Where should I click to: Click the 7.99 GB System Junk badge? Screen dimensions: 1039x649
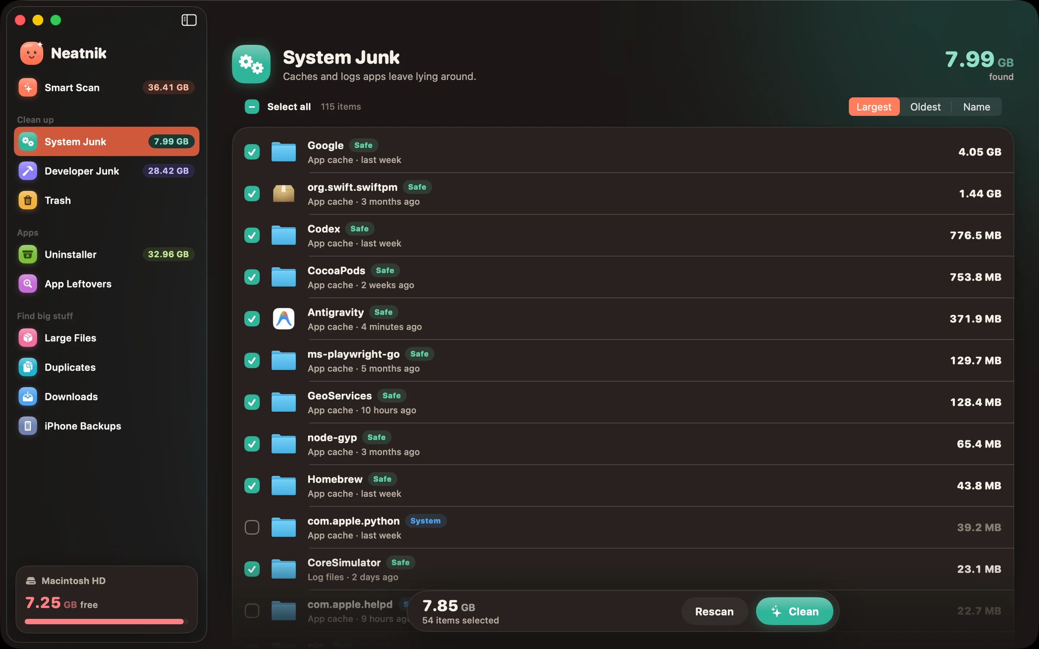(171, 142)
